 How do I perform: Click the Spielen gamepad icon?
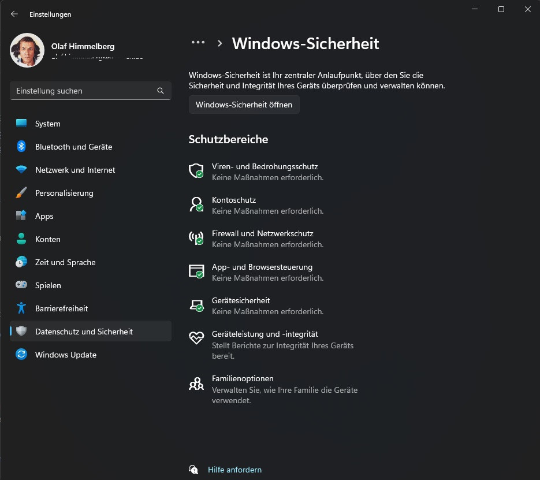click(21, 285)
